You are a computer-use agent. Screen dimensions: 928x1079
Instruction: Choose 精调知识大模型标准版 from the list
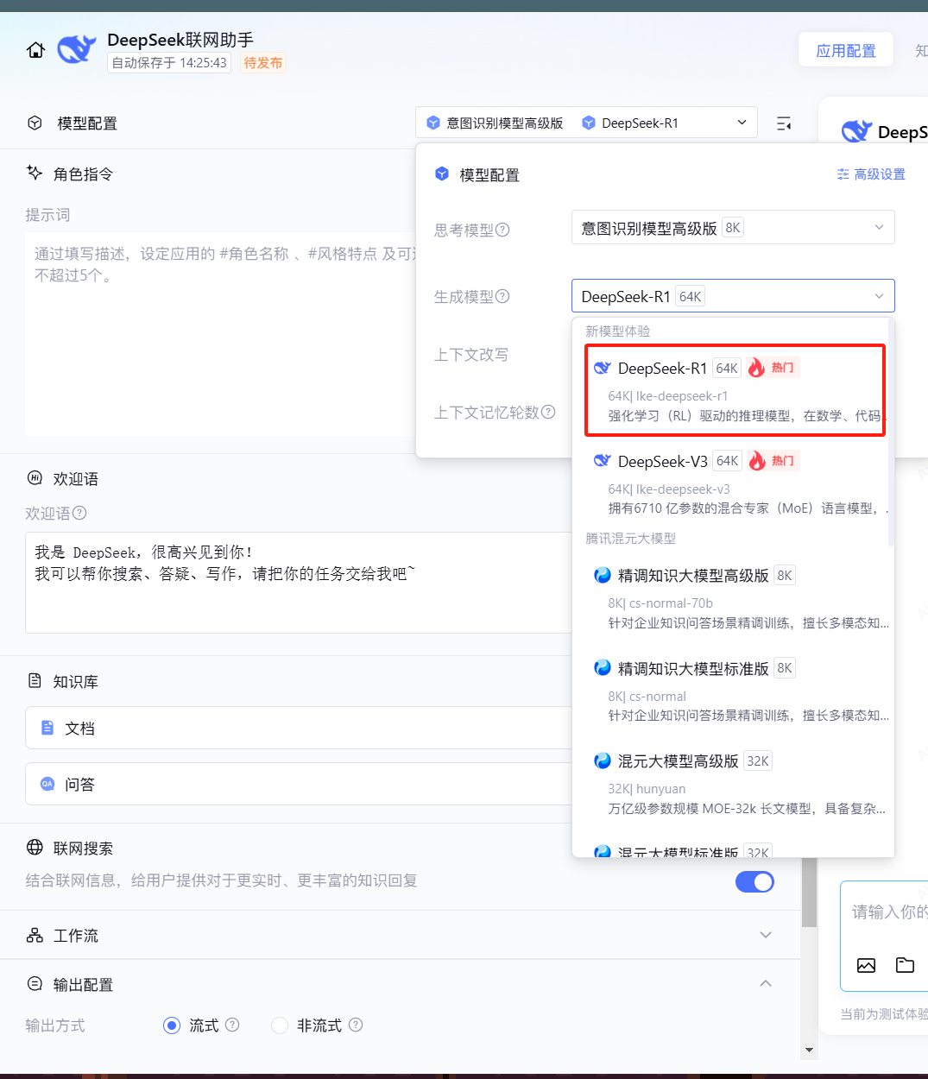[x=734, y=691]
